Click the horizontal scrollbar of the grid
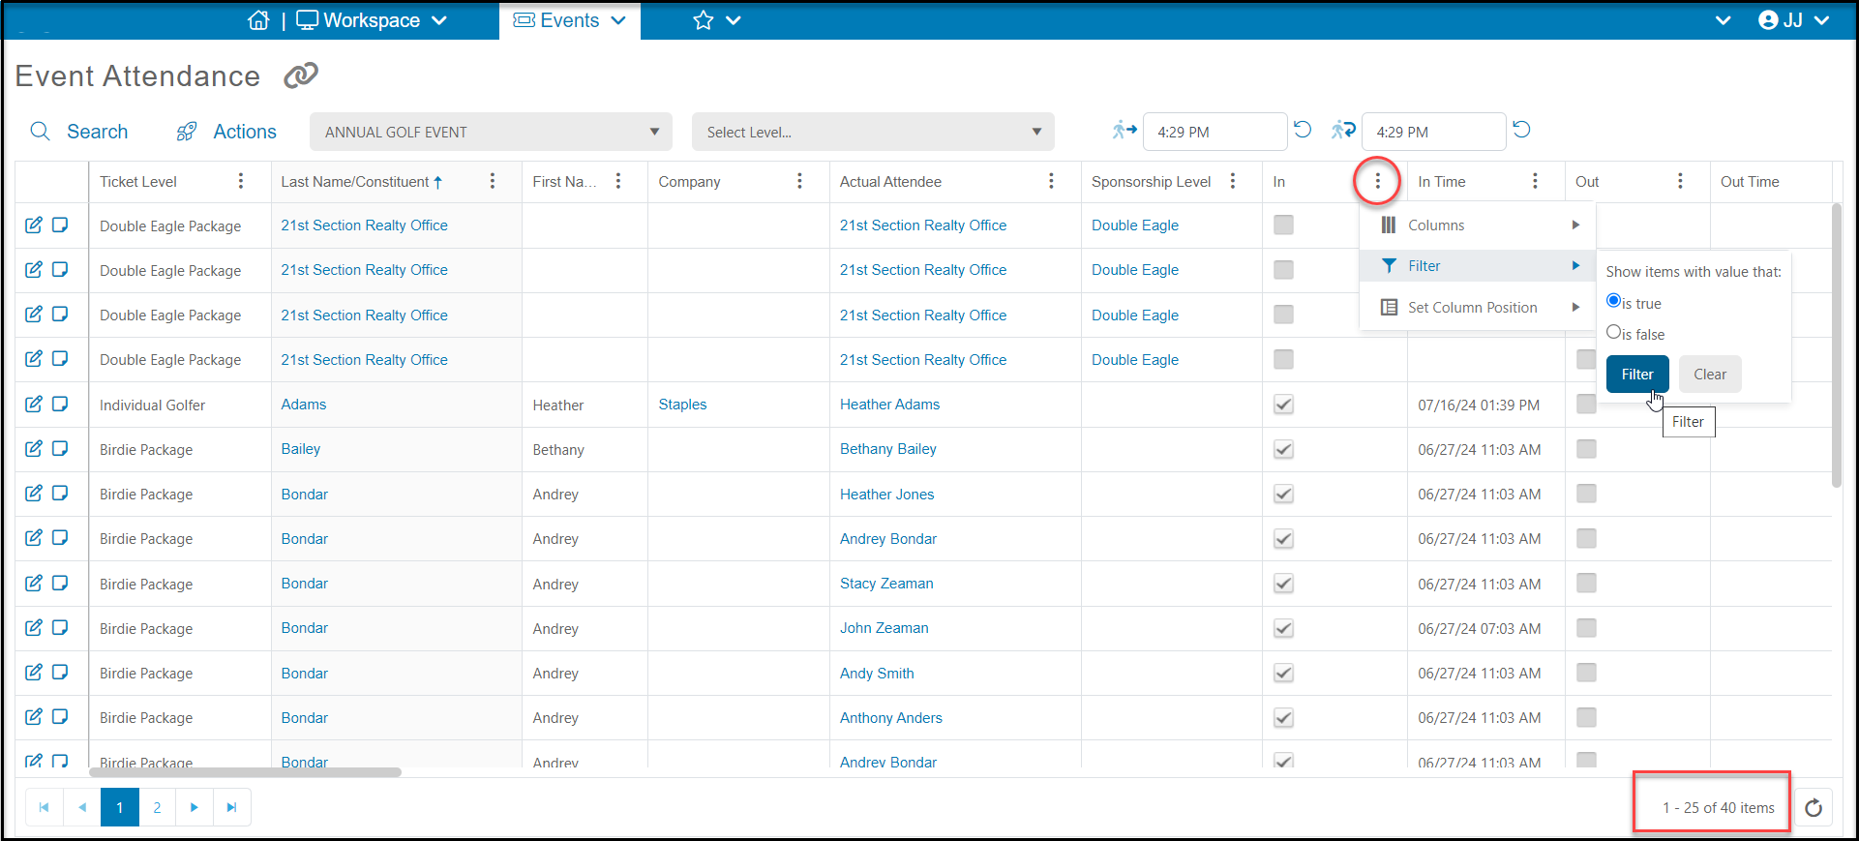 click(245, 772)
